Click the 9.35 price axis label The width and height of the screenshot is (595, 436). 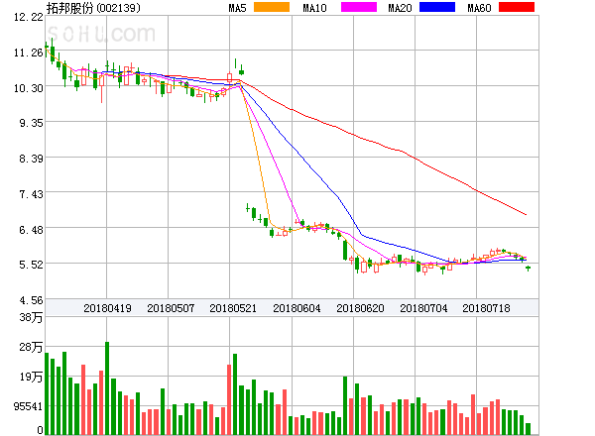31,123
